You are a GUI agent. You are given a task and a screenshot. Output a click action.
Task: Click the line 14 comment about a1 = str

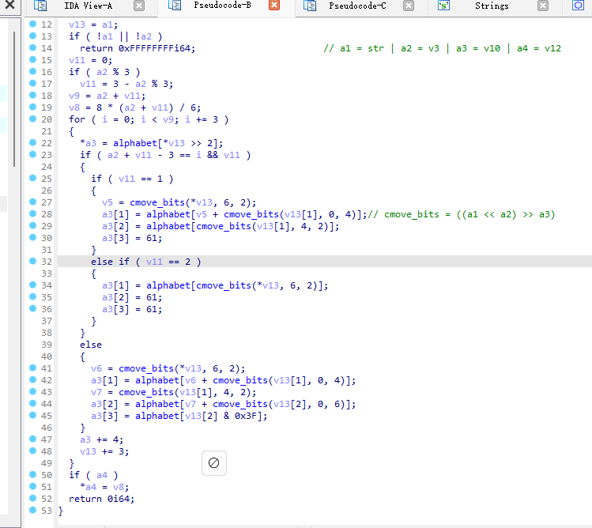click(x=442, y=48)
